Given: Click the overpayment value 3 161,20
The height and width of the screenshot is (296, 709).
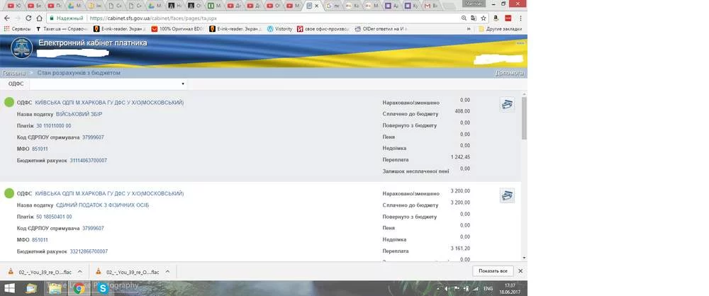Looking at the screenshot, I should pyautogui.click(x=460, y=248).
